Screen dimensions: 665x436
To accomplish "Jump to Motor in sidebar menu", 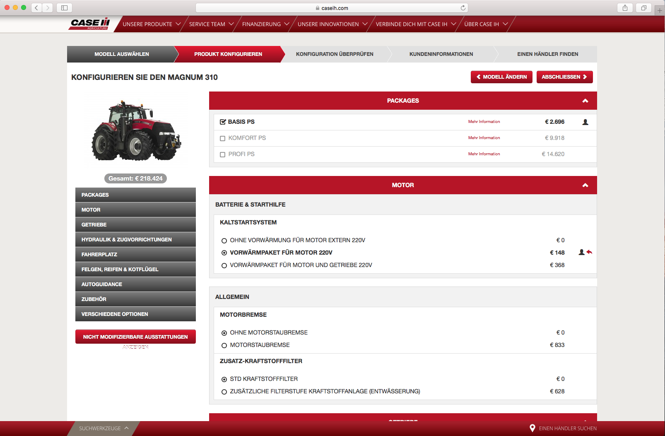I will click(x=135, y=210).
